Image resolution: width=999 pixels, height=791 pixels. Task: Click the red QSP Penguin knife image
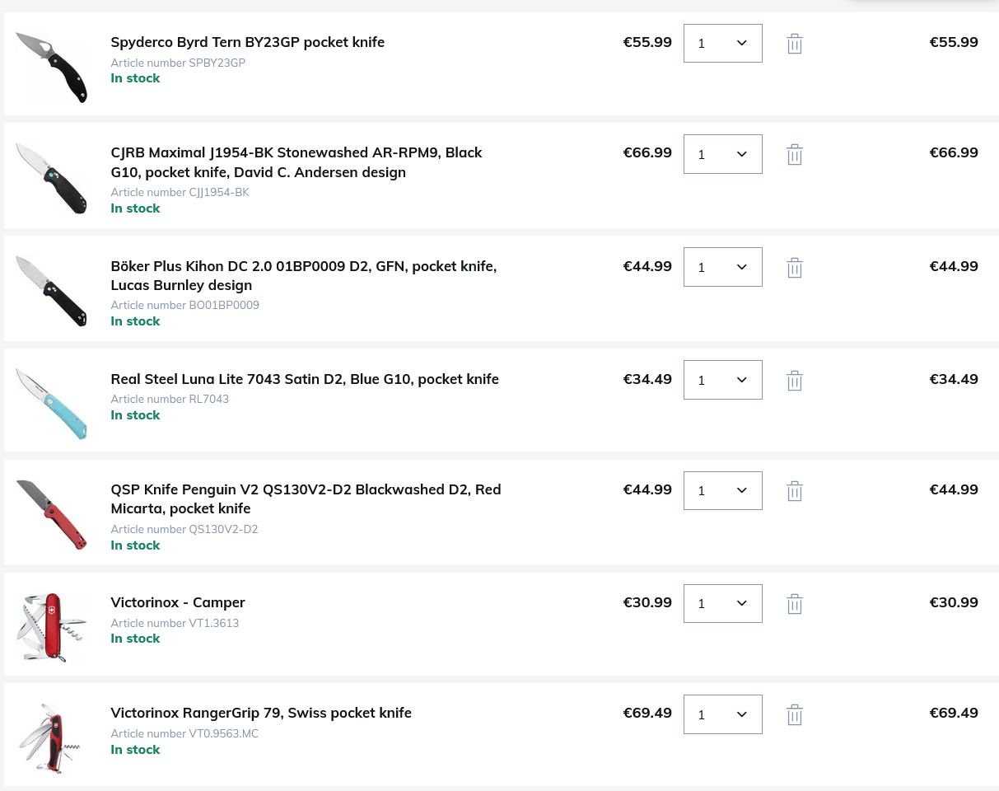pos(52,514)
